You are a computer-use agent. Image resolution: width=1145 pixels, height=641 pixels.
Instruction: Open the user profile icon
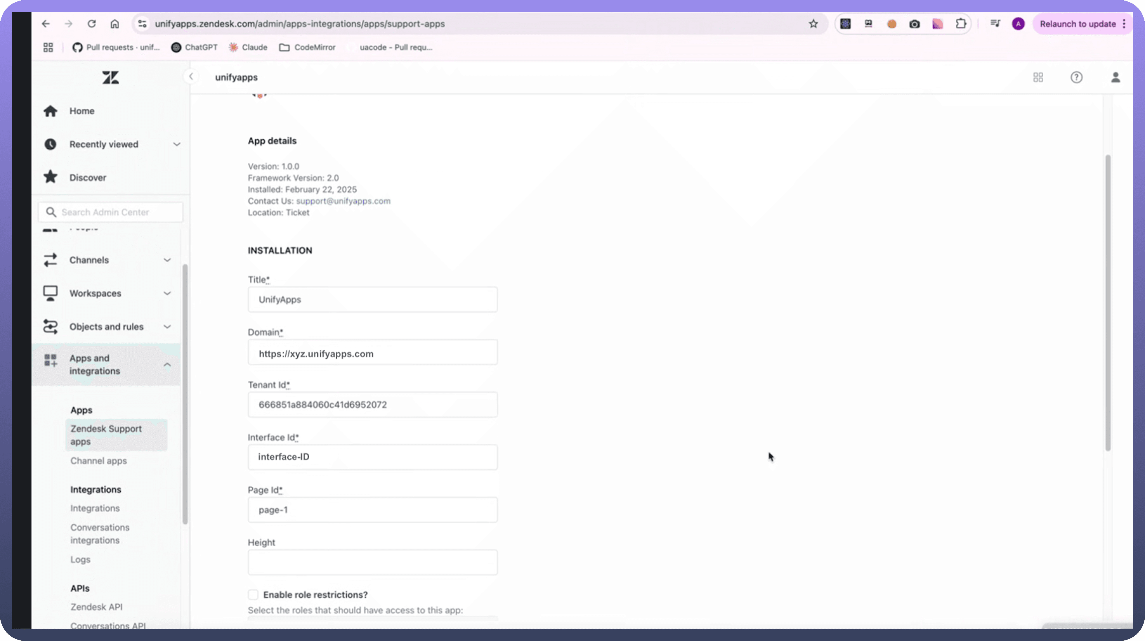pyautogui.click(x=1115, y=77)
